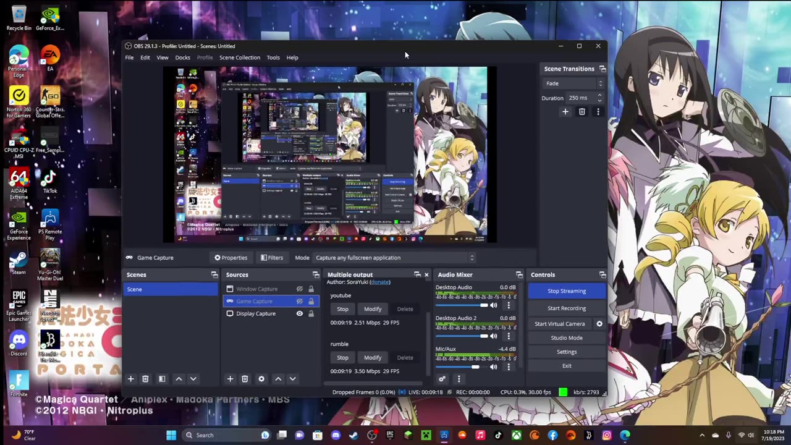The image size is (791, 445).
Task: Open Desktop Audio three-dot options menu
Action: pyautogui.click(x=509, y=305)
